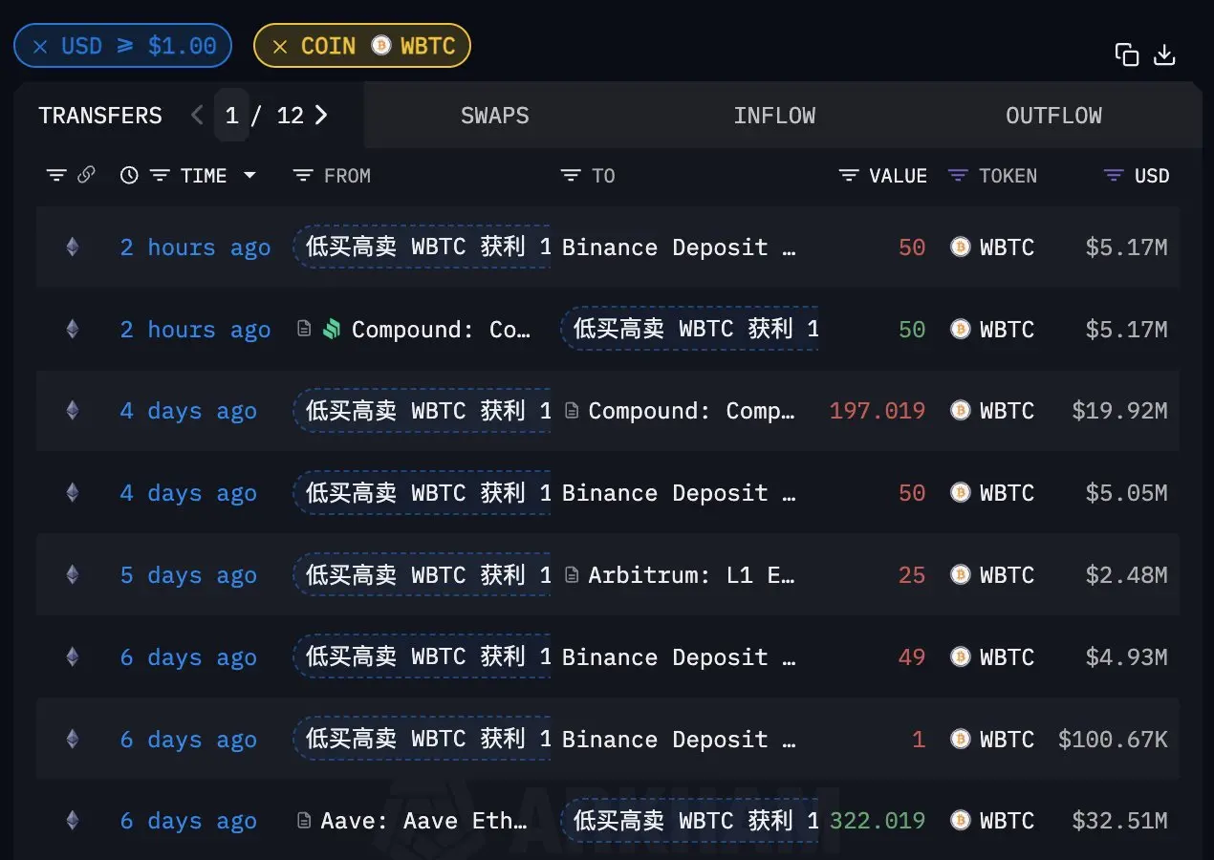The width and height of the screenshot is (1214, 860).
Task: Click the 低买高卖 WBTC address tag on row one
Action: [421, 247]
